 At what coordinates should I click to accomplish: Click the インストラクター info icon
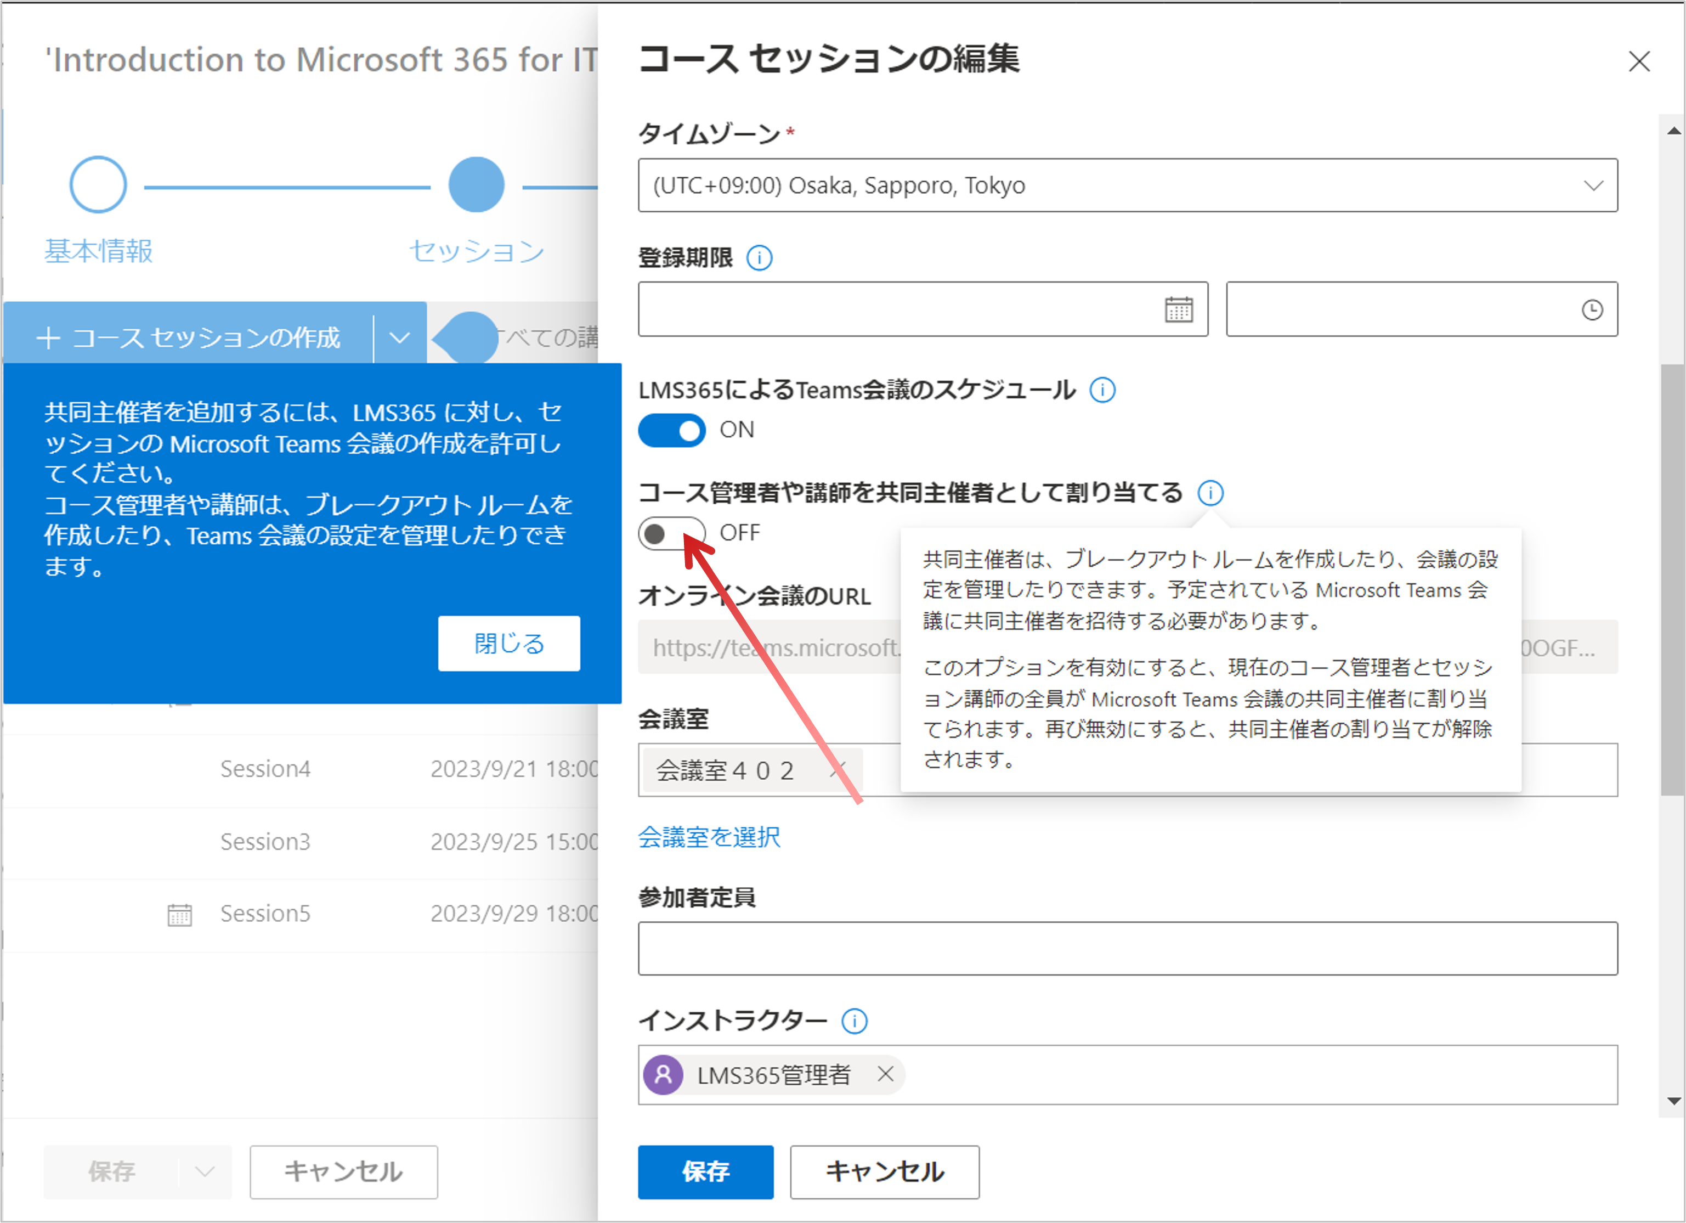click(x=854, y=1021)
